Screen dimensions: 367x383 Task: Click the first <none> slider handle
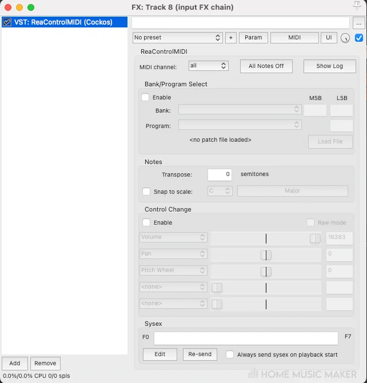pos(217,288)
